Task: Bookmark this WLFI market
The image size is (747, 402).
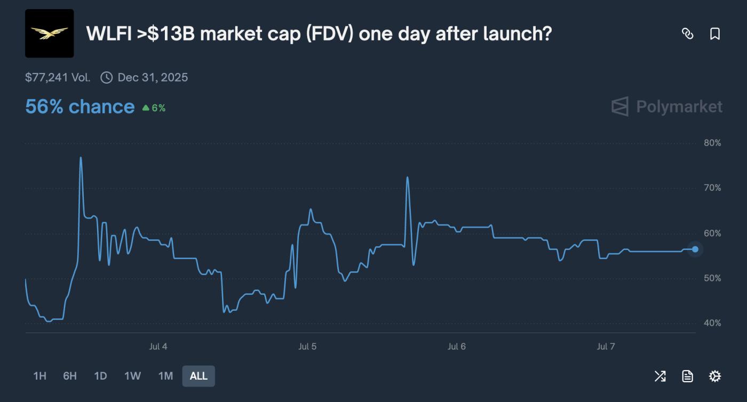Action: [715, 34]
